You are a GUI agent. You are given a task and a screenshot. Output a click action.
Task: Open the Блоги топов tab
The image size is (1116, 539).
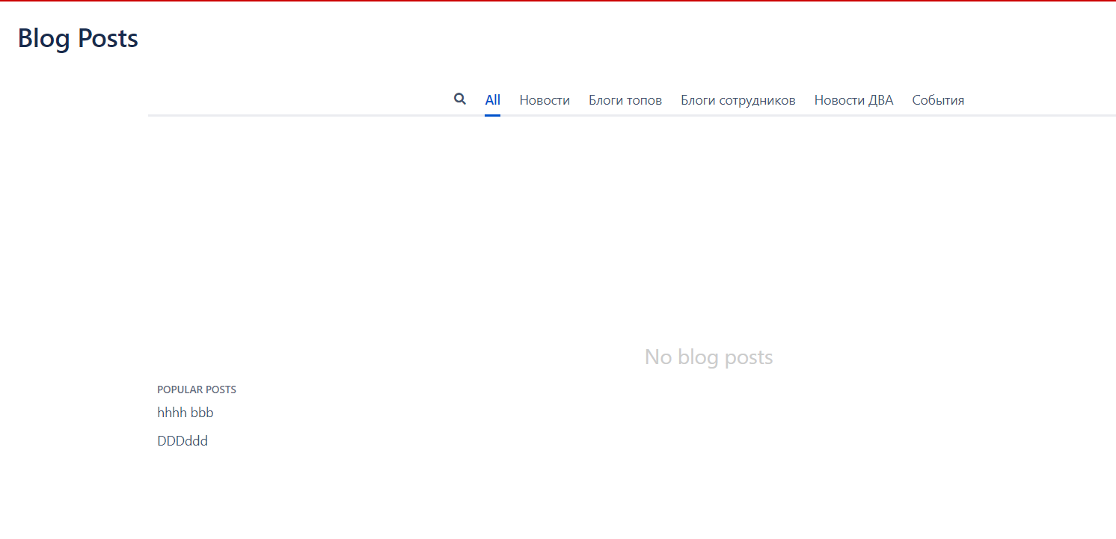(x=625, y=100)
